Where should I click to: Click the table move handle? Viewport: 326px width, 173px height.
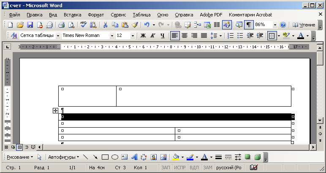[55, 111]
